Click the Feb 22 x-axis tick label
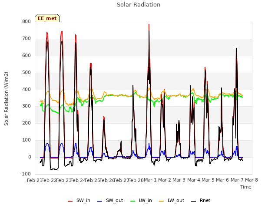The width and height of the screenshot is (278, 209). 49,180
